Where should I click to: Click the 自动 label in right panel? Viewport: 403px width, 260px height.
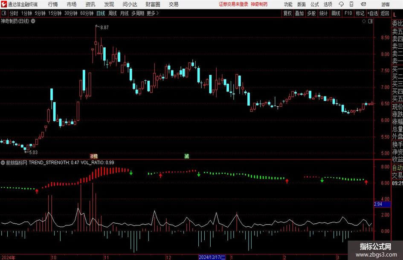(397, 168)
